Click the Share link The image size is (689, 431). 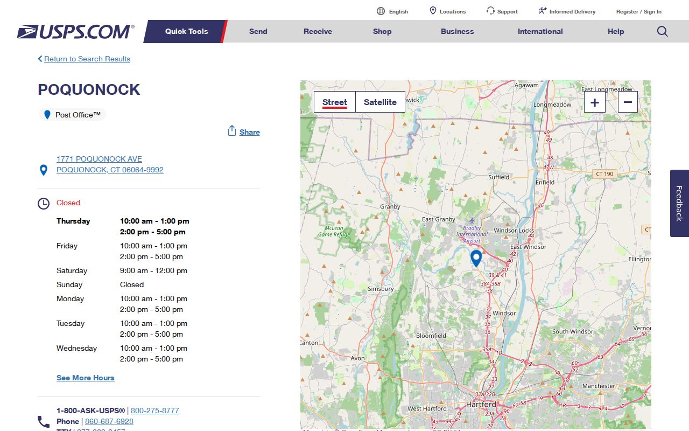pyautogui.click(x=250, y=132)
